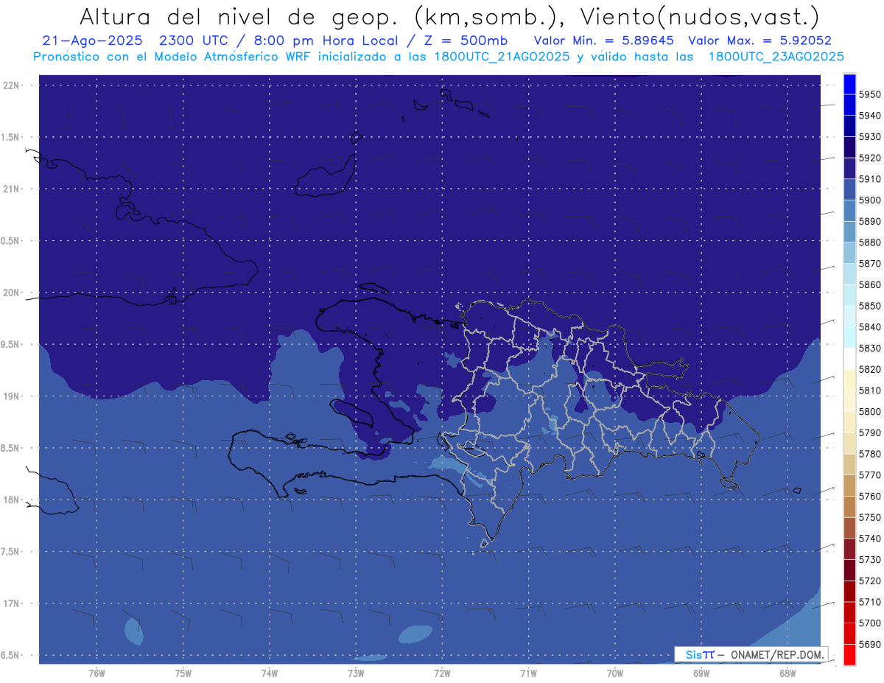The width and height of the screenshot is (884, 683).
Task: Click the colorbar label '5750'
Action: pyautogui.click(x=869, y=517)
